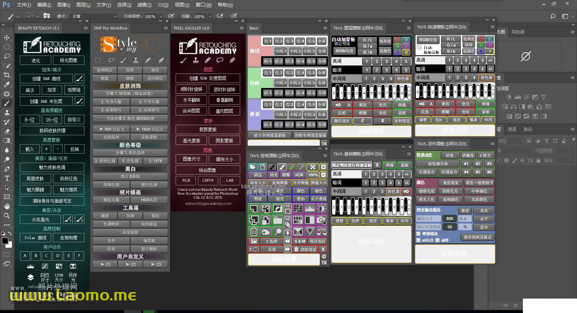Click the red R channel swatch in the TKV5 quick mask panel
This screenshot has width=577, height=313.
481,39
